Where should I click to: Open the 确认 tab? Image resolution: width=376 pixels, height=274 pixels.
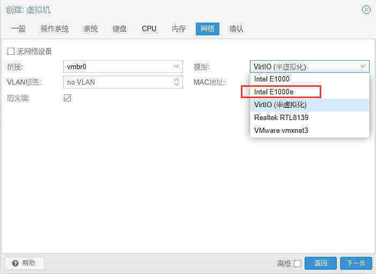[237, 29]
